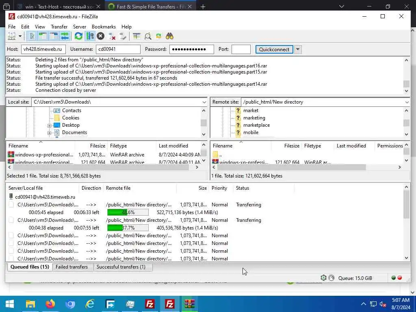Select the Contacts folder in local tree
The width and height of the screenshot is (416, 312).
pyautogui.click(x=71, y=110)
